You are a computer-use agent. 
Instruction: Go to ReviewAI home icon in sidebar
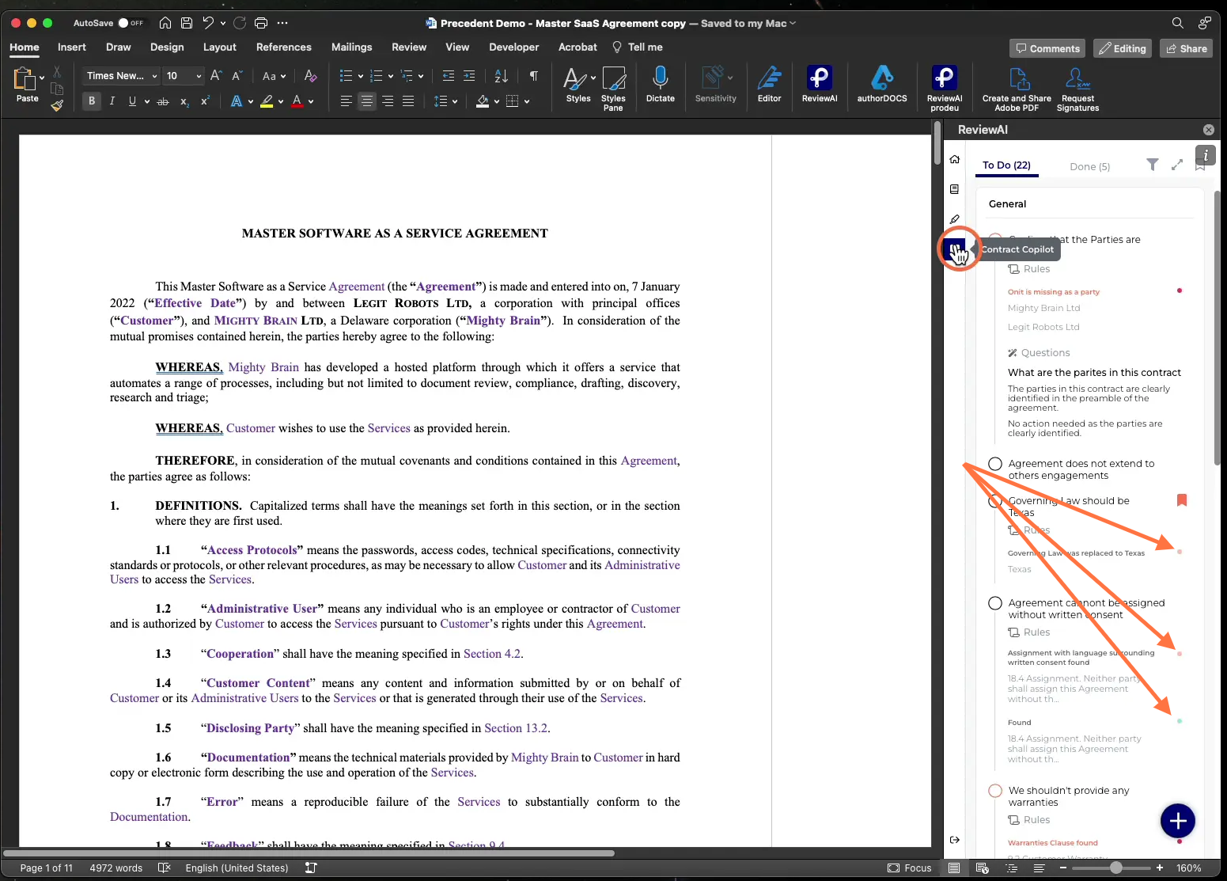(955, 159)
